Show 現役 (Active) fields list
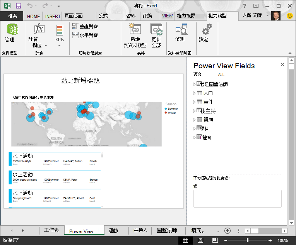The width and height of the screenshot is (296, 245). pos(197,74)
